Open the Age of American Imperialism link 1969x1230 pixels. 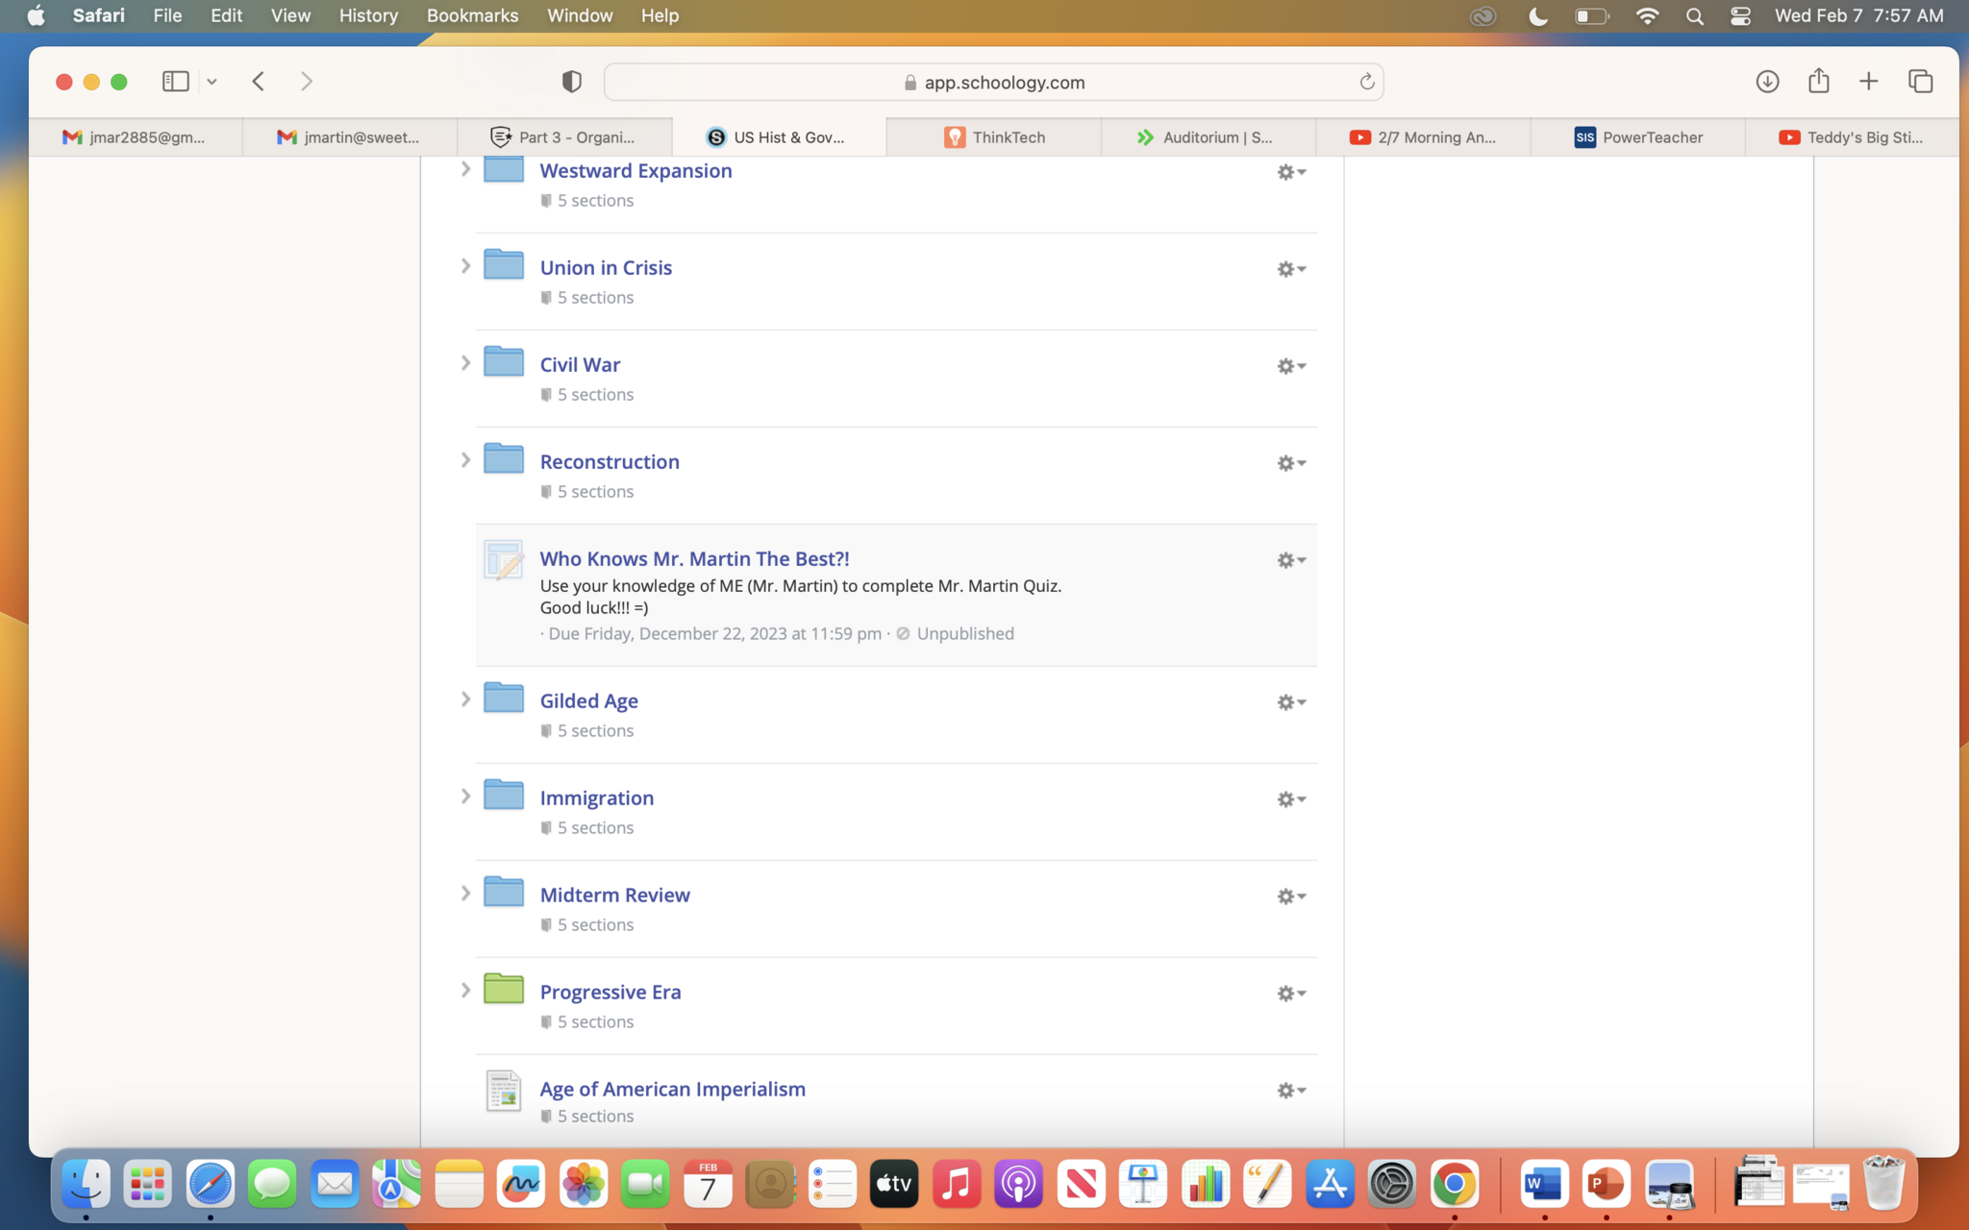pos(672,1089)
